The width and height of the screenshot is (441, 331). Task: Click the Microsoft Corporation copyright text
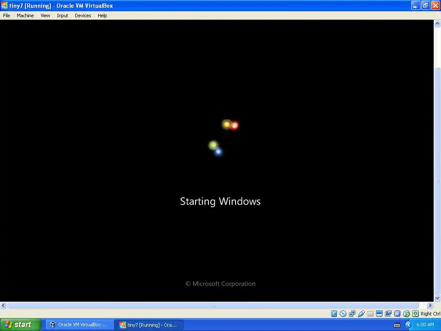coord(220,284)
